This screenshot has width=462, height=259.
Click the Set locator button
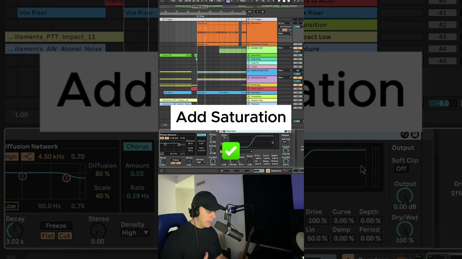tap(250, 12)
